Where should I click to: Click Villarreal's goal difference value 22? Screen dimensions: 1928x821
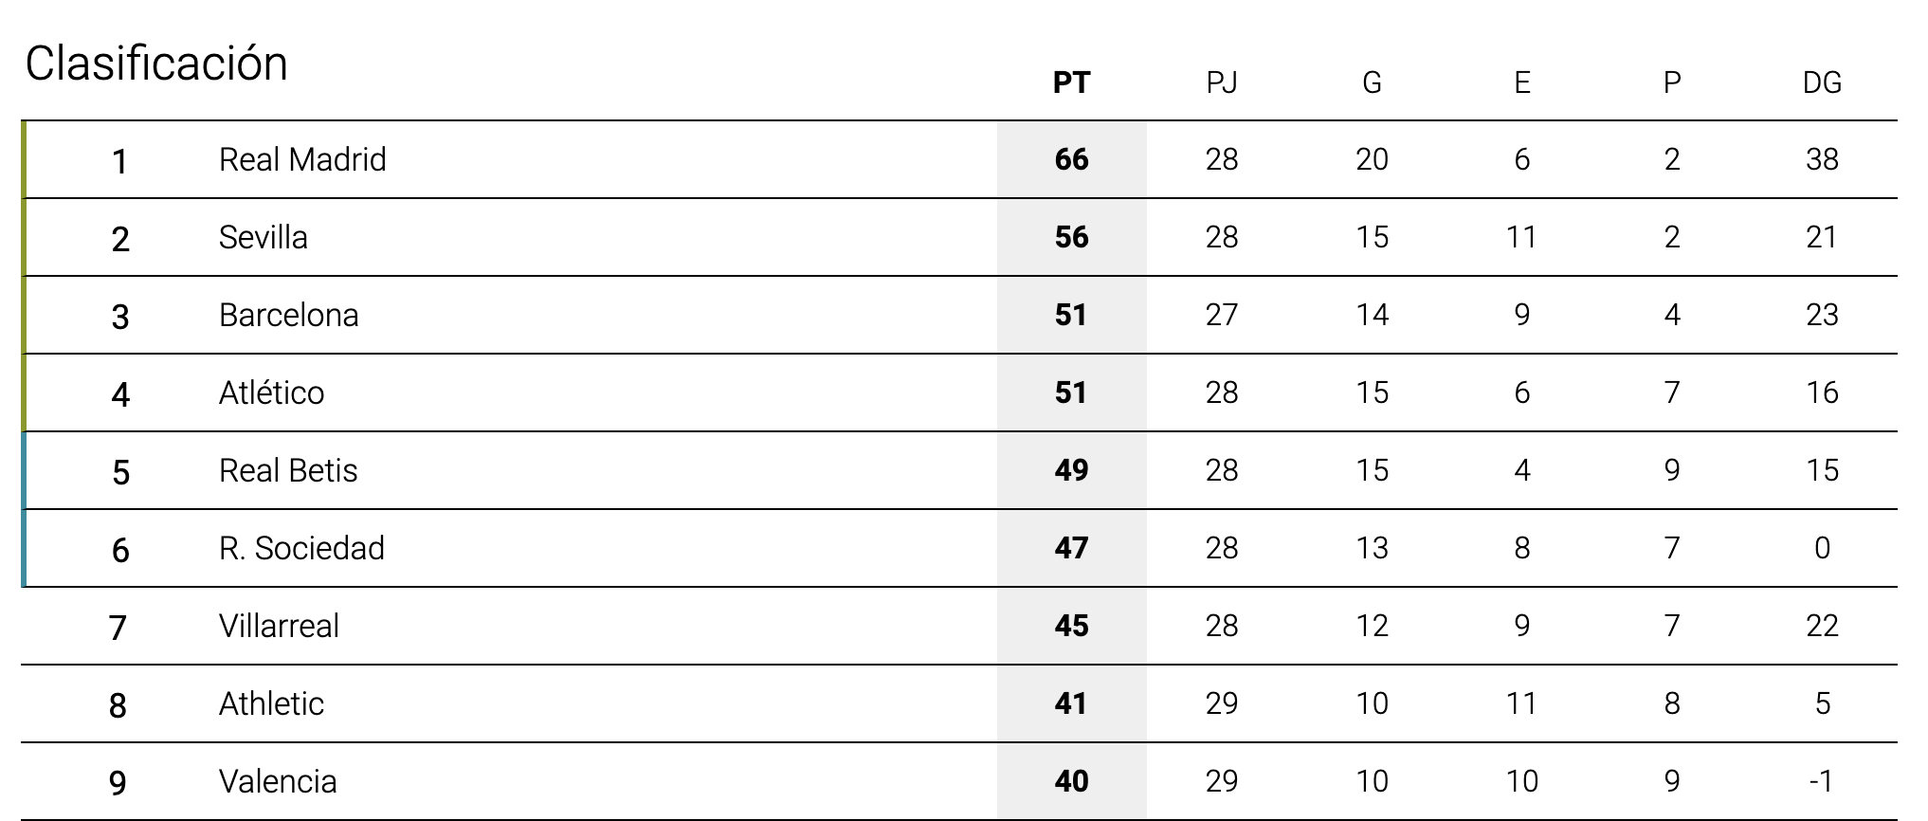point(1822,626)
